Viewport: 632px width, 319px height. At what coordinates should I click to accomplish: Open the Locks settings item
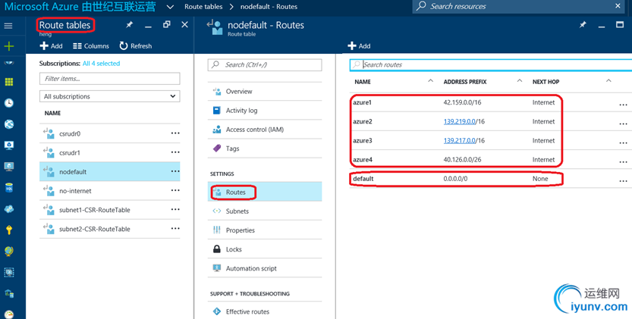[x=265, y=249]
